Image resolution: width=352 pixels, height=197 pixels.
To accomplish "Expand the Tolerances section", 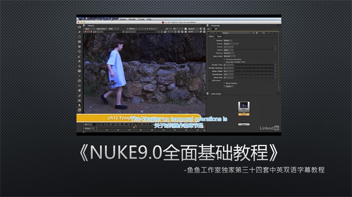I will tap(210, 80).
